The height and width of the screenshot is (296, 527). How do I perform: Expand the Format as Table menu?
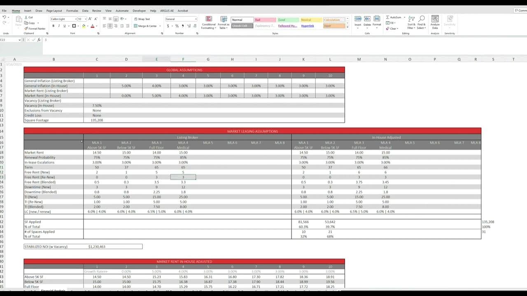coord(224,23)
